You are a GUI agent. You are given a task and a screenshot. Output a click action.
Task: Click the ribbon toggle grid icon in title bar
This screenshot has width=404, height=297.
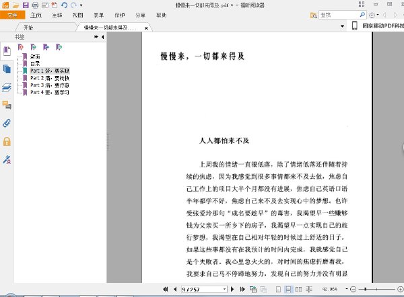point(362,4)
